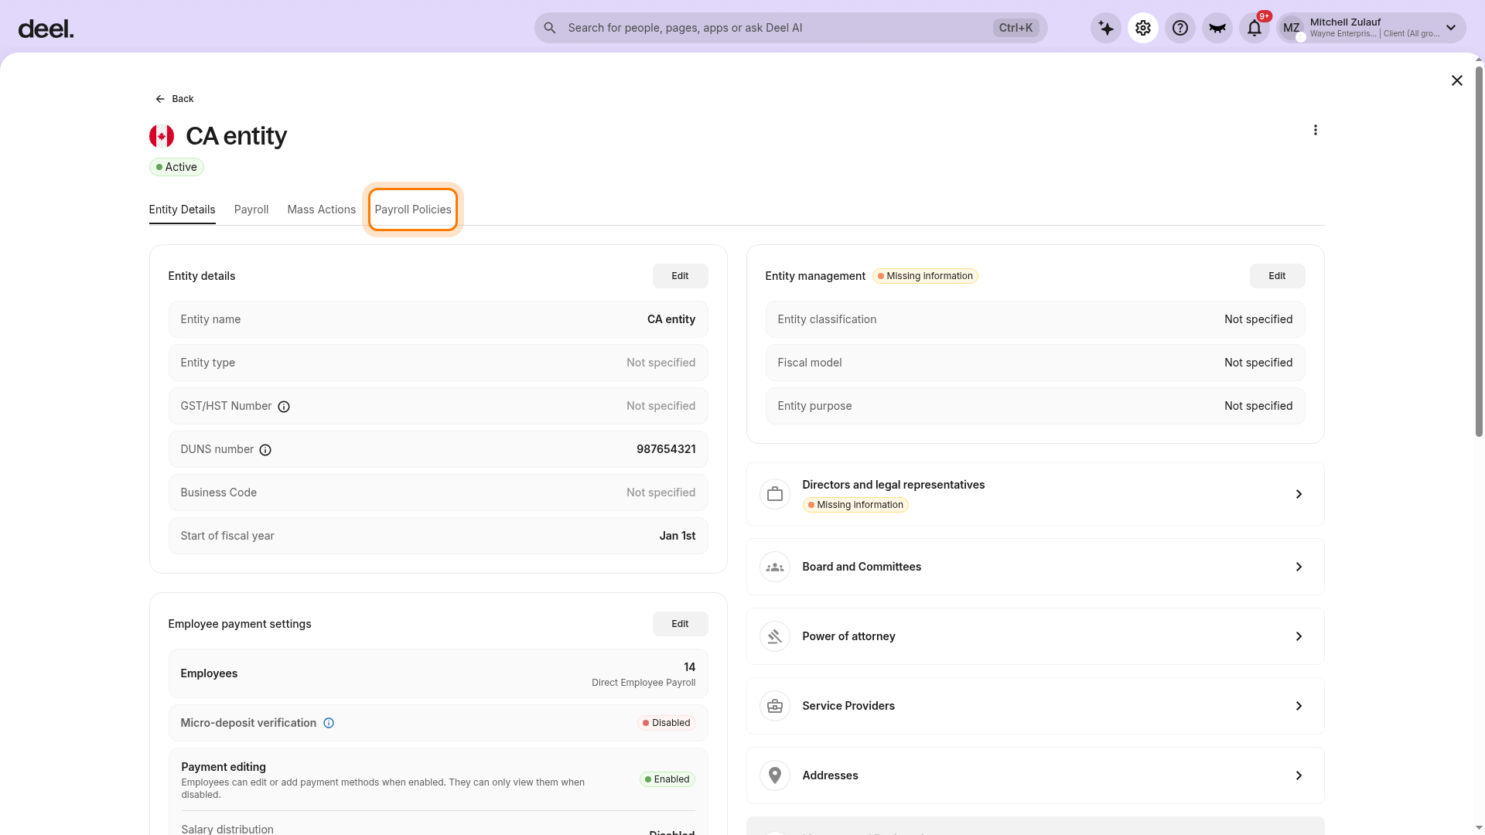Select the Entity Details tab

(x=183, y=210)
